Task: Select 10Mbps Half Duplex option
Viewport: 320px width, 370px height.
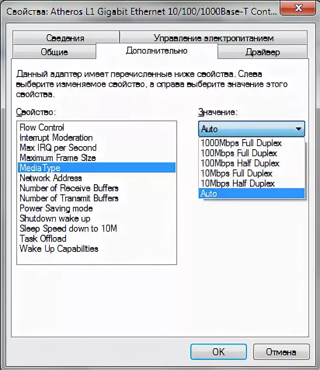Action: 252,183
